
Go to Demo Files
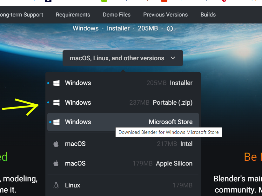[x=117, y=15]
